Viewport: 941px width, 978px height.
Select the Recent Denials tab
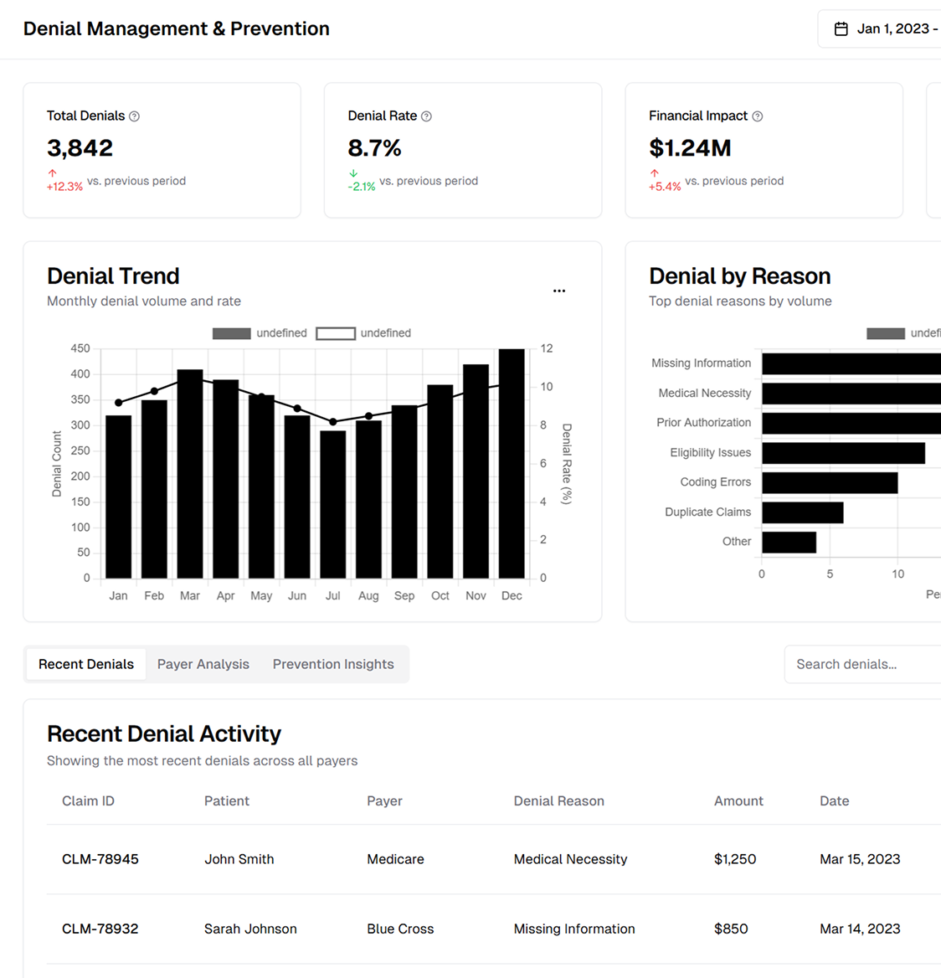[x=86, y=664]
